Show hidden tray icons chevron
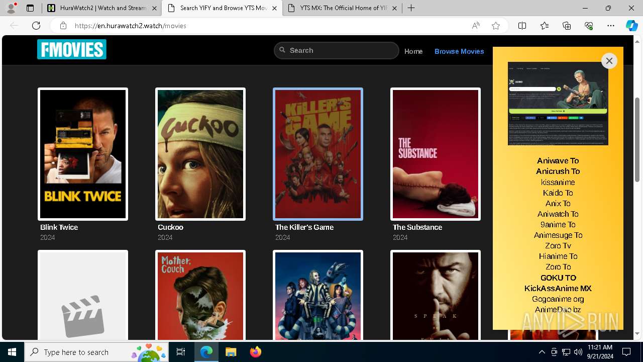The height and width of the screenshot is (362, 643). coord(542,352)
